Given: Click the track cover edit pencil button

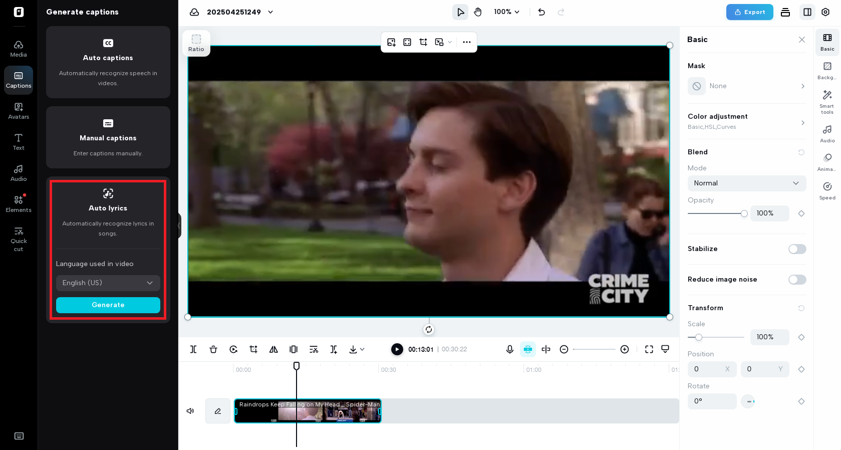Looking at the screenshot, I should coord(218,411).
